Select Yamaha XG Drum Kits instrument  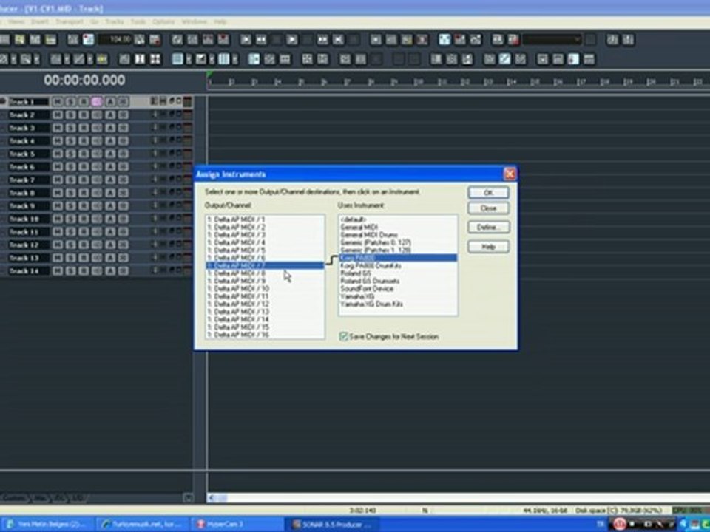[x=398, y=304]
